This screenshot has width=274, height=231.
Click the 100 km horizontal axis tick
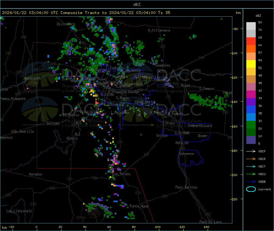pos(158,227)
